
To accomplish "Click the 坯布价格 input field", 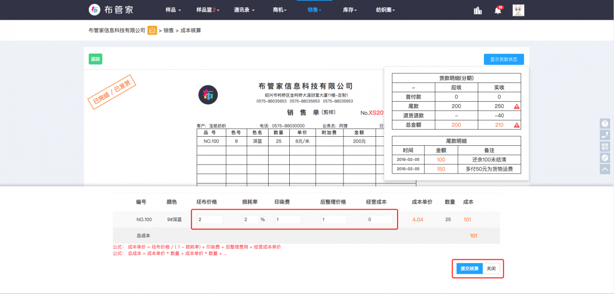I will coord(210,220).
